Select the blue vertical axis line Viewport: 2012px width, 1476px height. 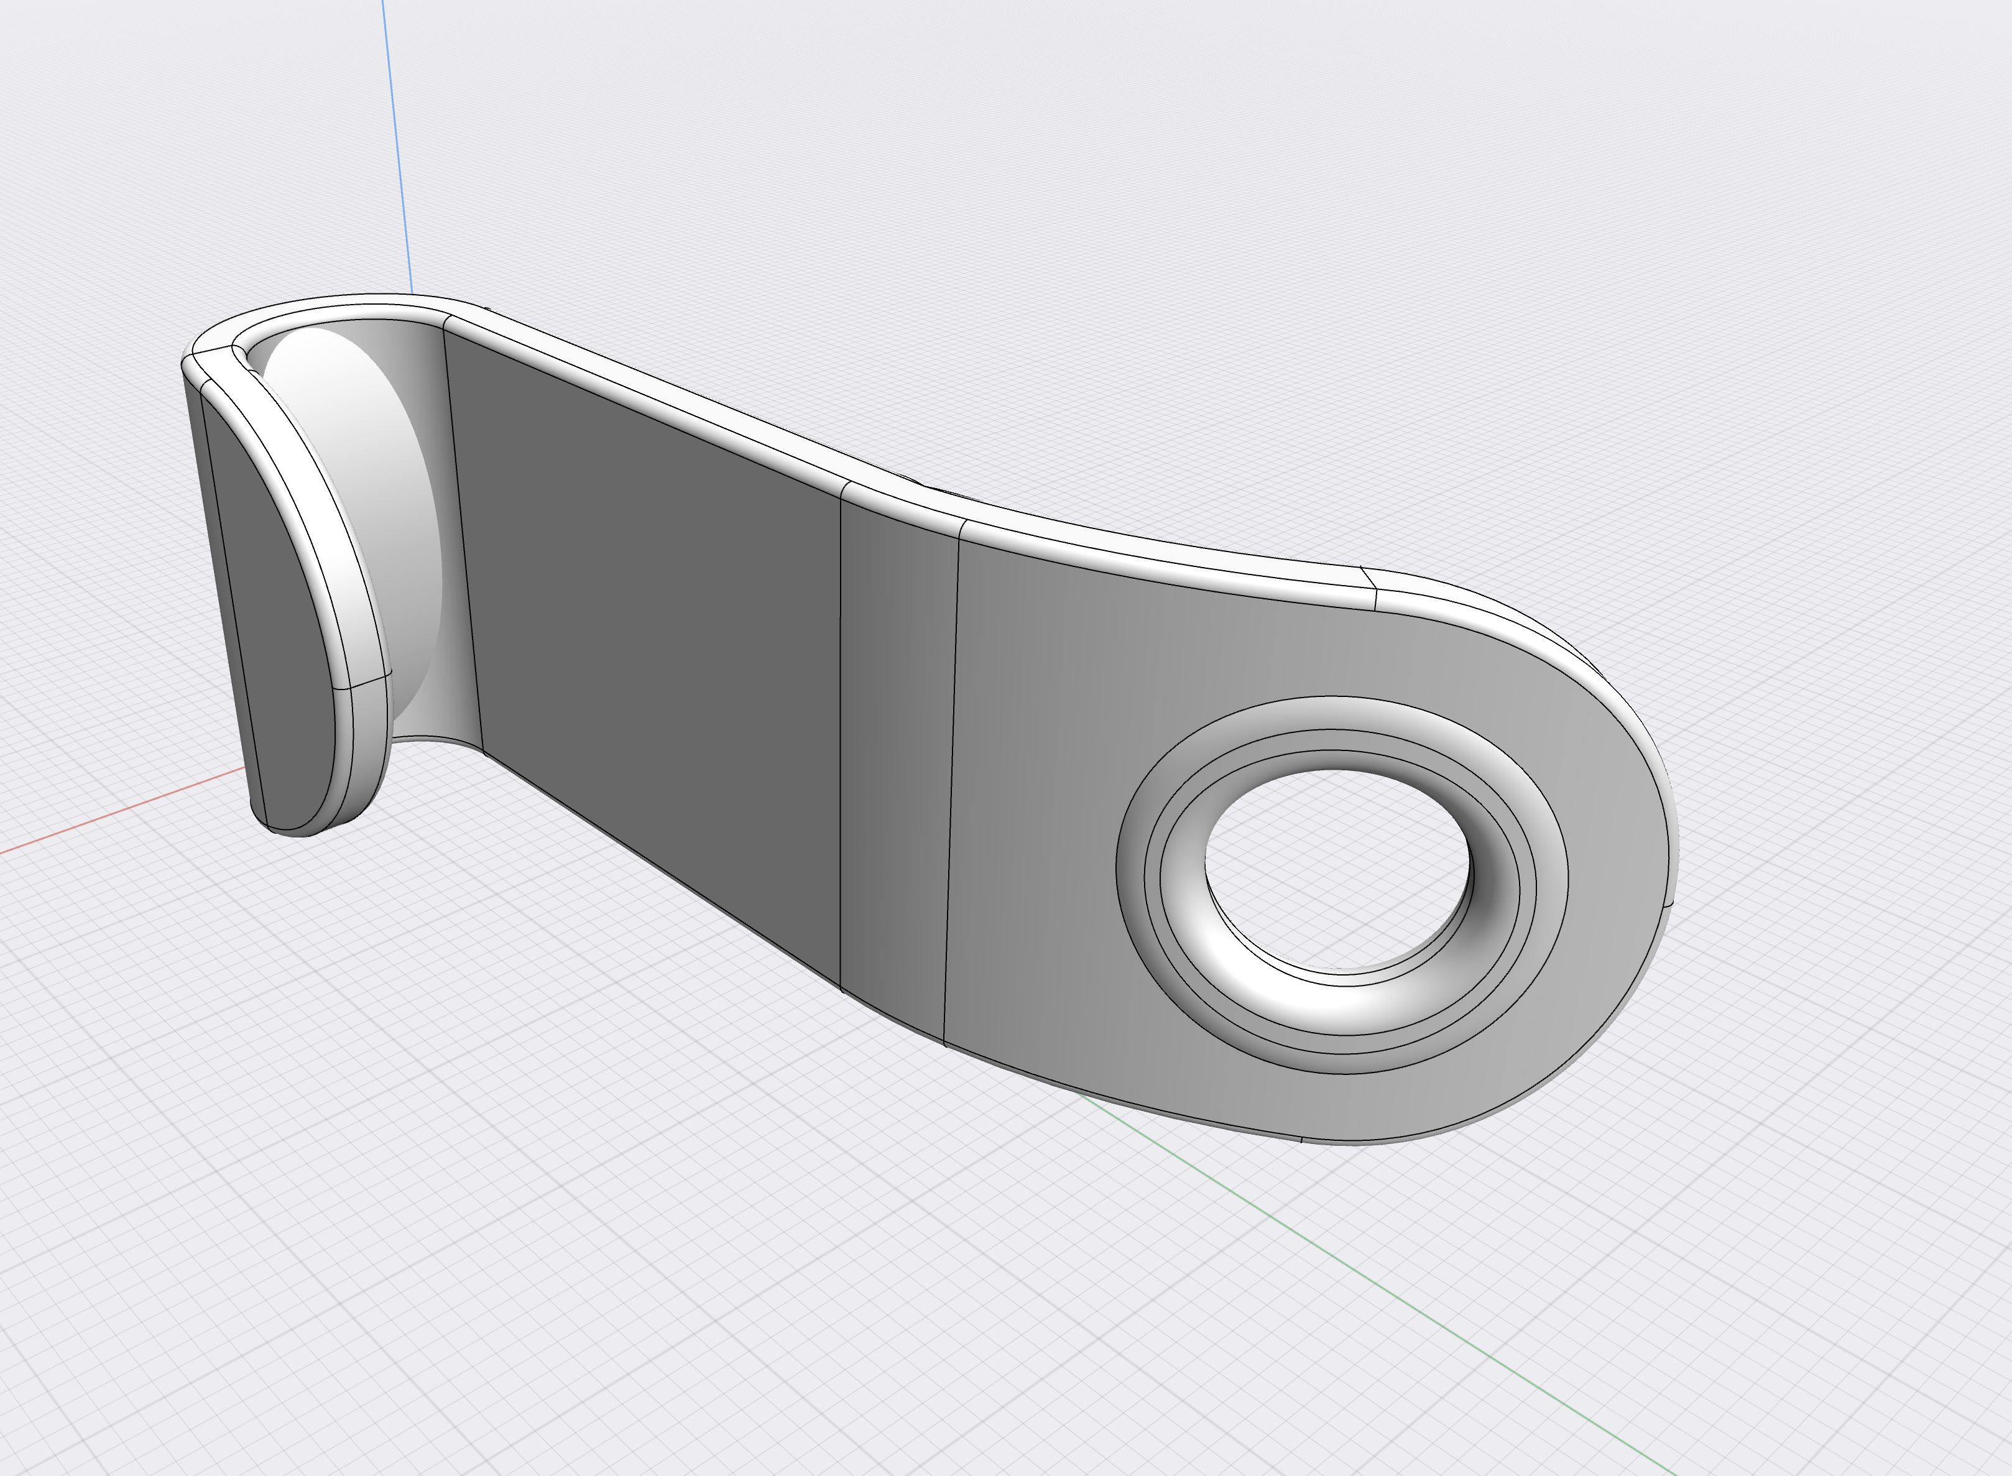397,147
